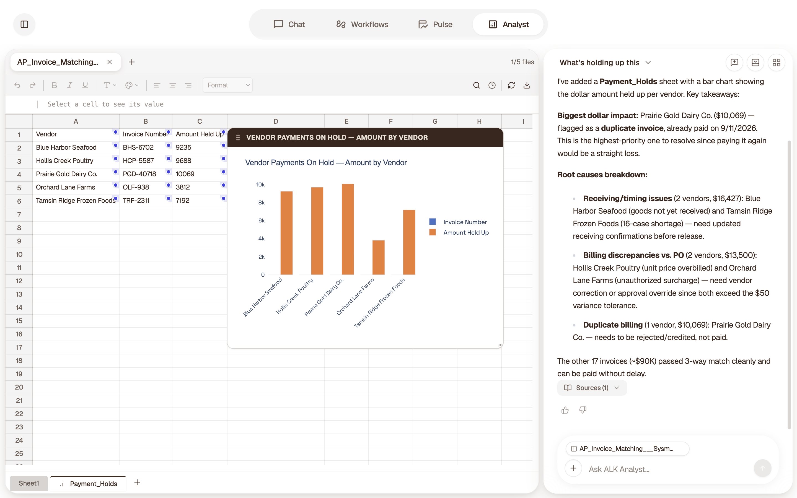Align text left
797x498 pixels.
click(x=157, y=85)
